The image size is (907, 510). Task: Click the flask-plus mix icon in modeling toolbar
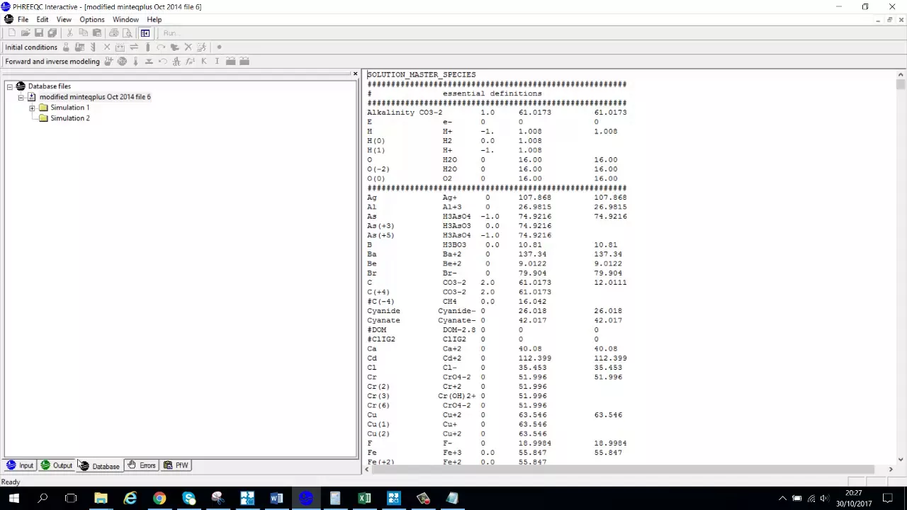click(108, 62)
